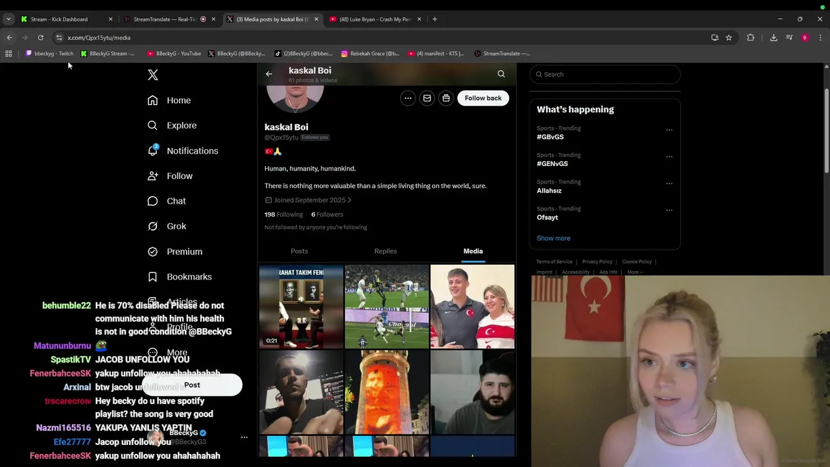
Task: Open more options for #GENvGS trend
Action: pos(669,156)
